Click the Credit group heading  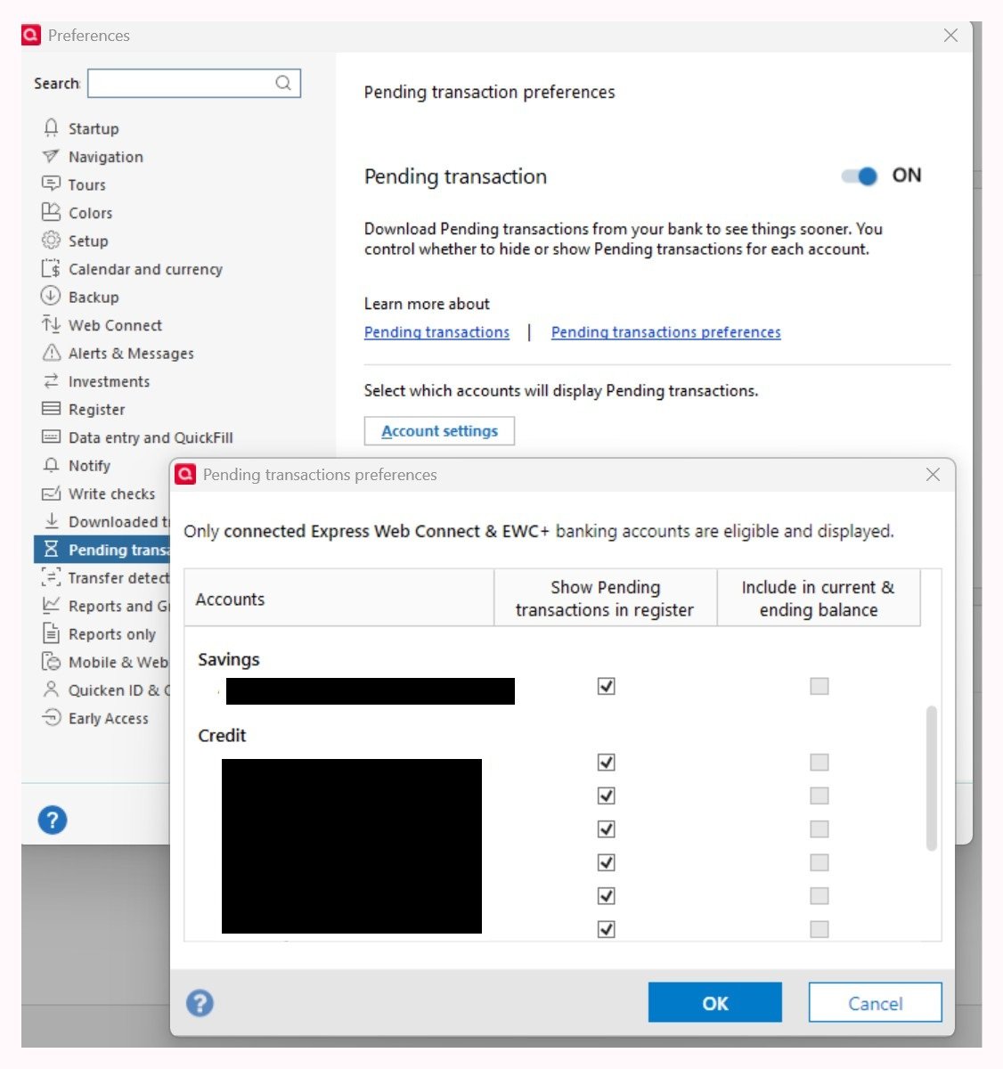[222, 736]
